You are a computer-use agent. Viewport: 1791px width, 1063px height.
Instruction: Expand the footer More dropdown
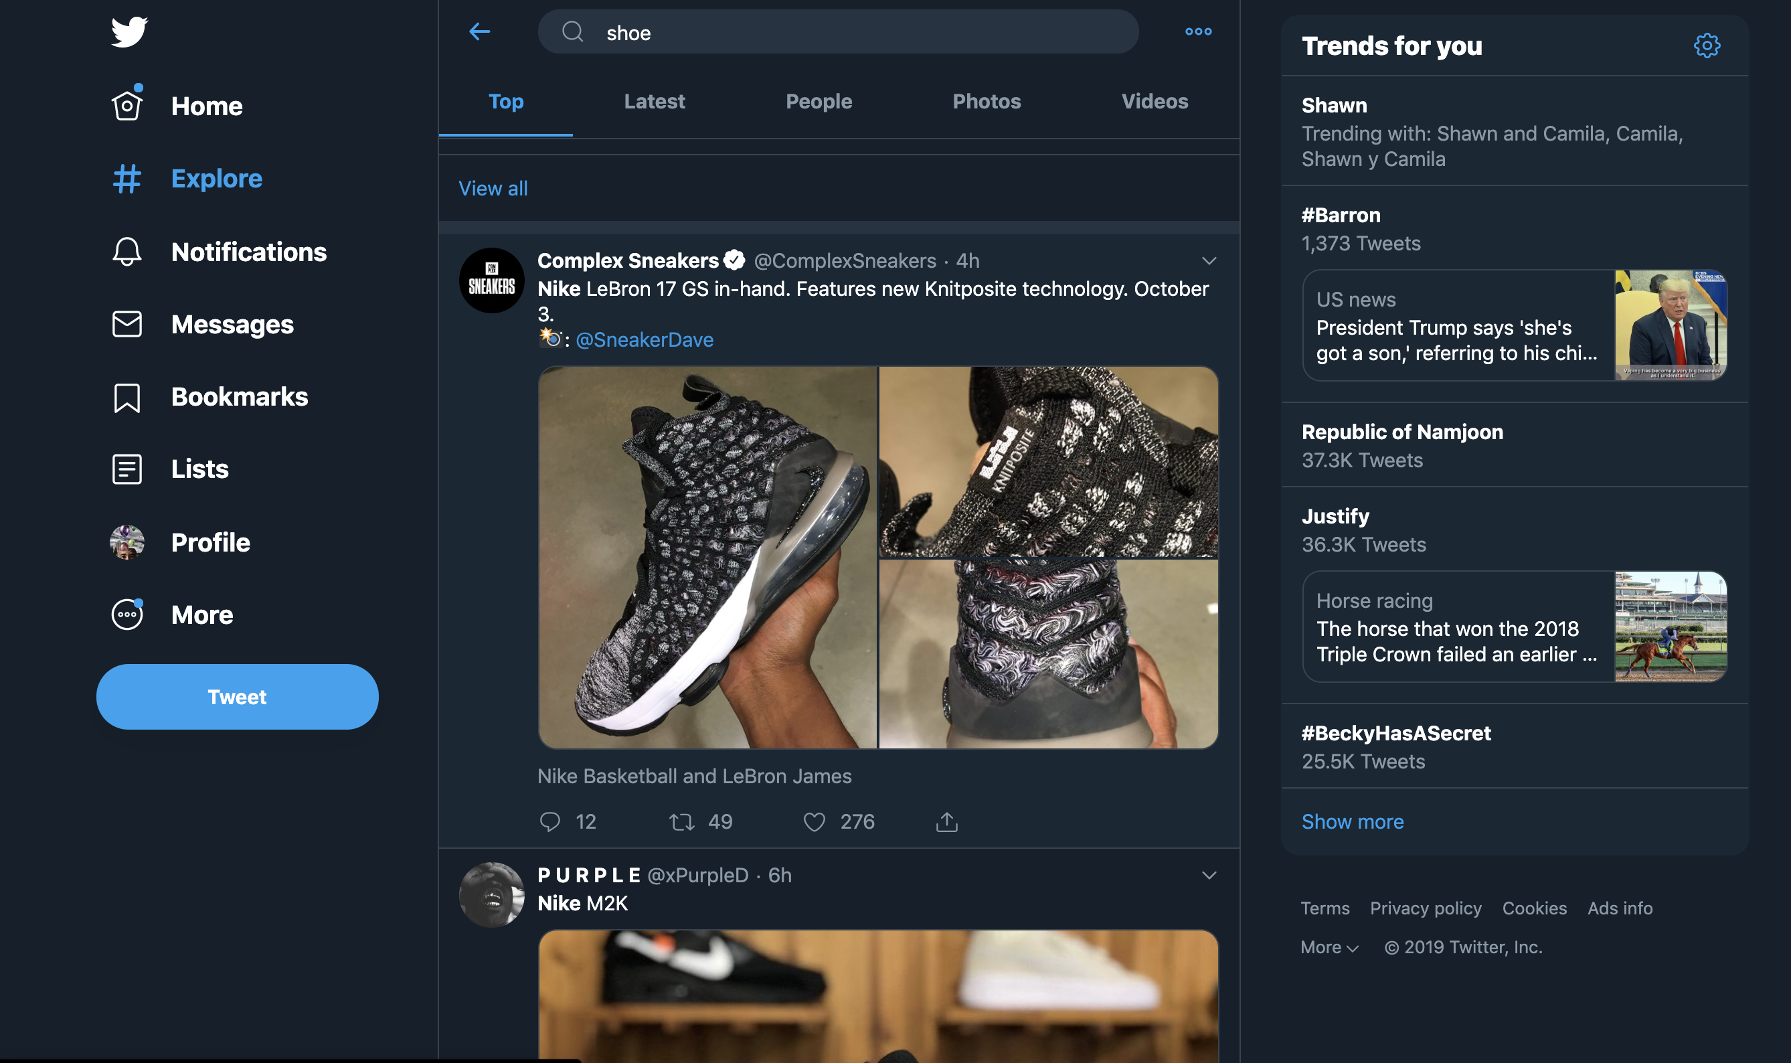[x=1329, y=948]
